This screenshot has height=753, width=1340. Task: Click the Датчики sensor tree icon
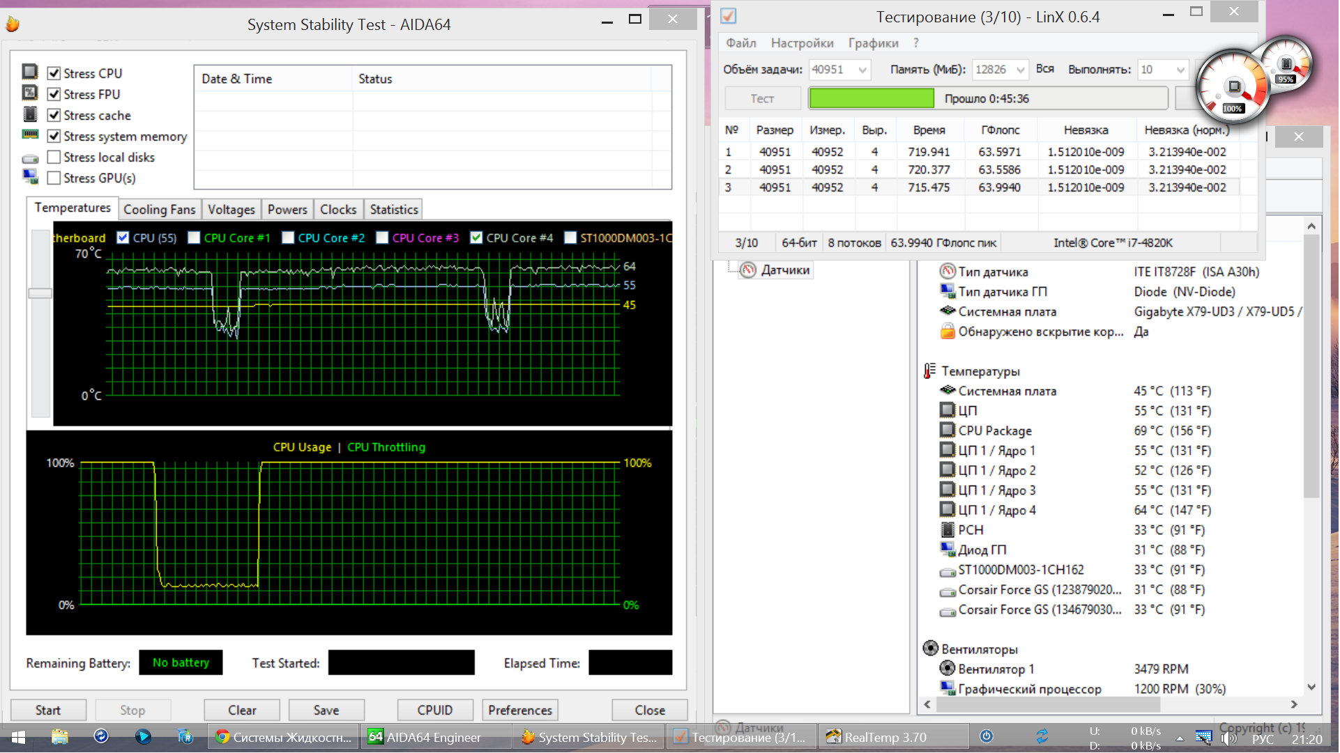[748, 270]
